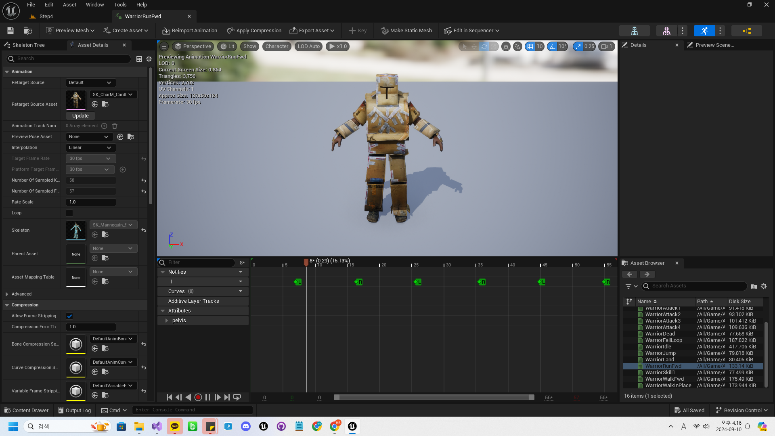The height and width of the screenshot is (436, 775).
Task: Browse to Skeleton asset in Content Browser
Action: tap(105, 235)
